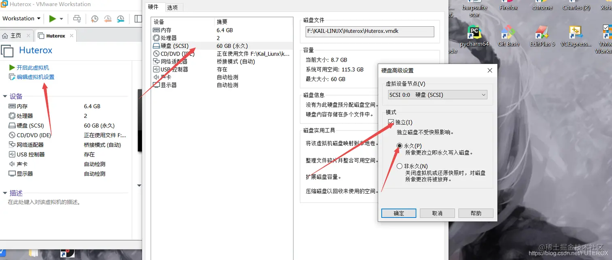Select 内存 row in settings device list

pos(222,30)
